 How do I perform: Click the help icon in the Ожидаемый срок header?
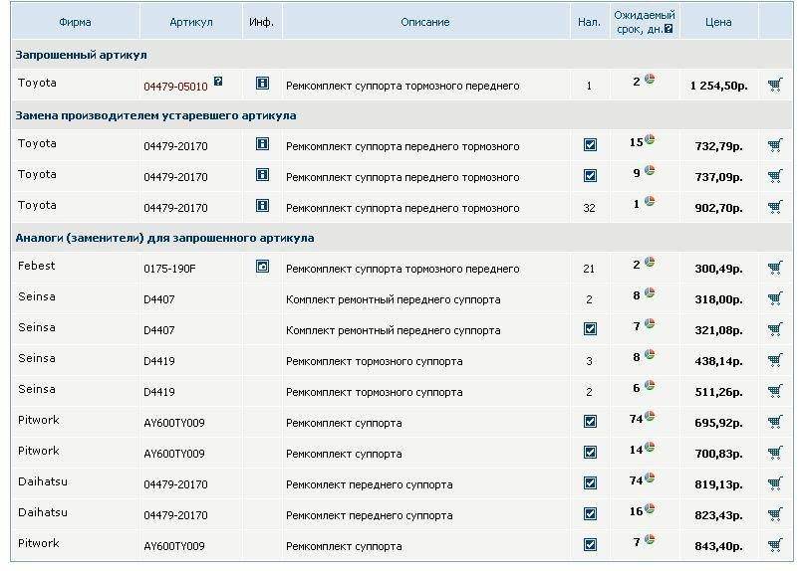click(x=669, y=29)
